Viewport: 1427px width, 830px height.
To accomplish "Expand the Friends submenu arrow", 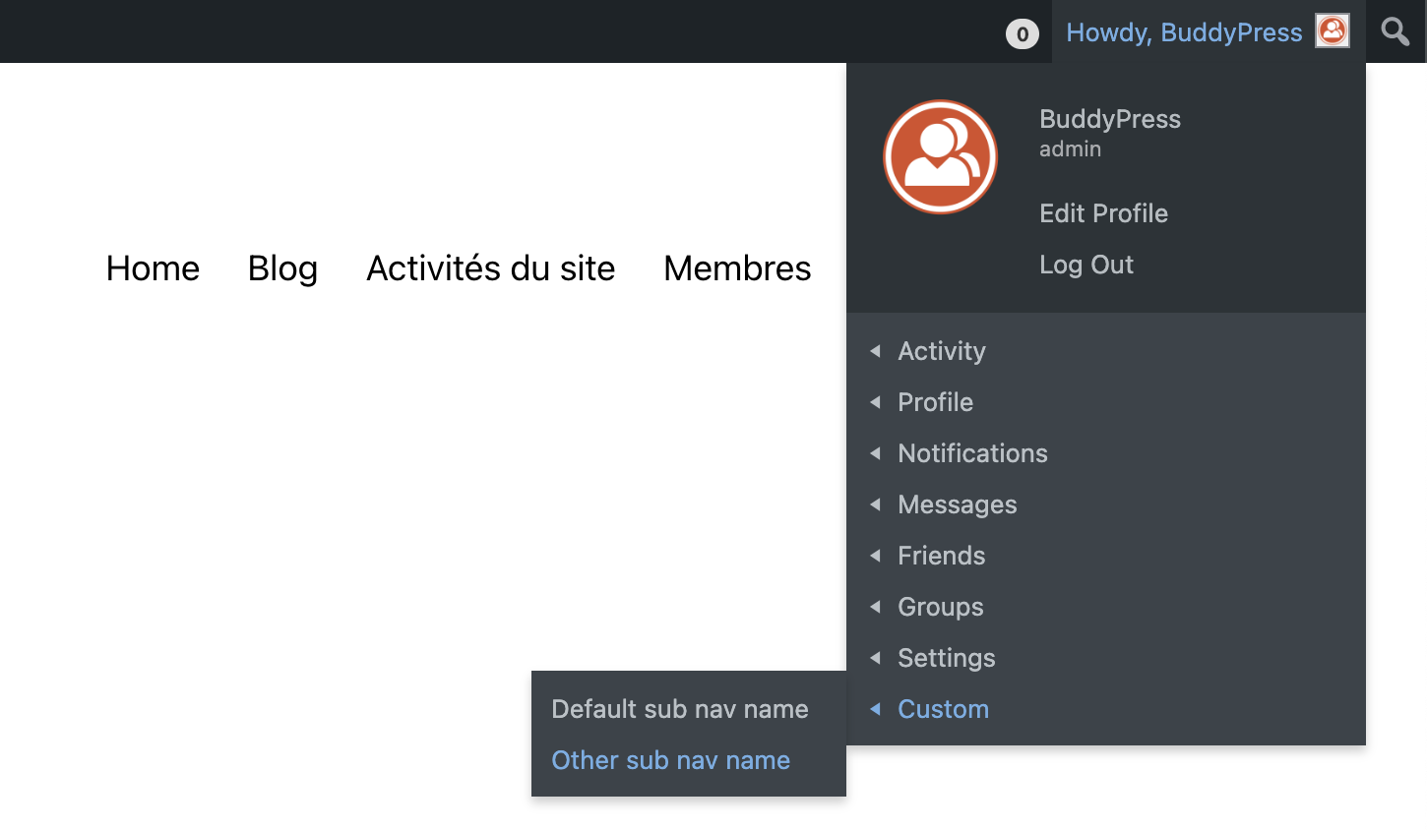I will pyautogui.click(x=875, y=556).
